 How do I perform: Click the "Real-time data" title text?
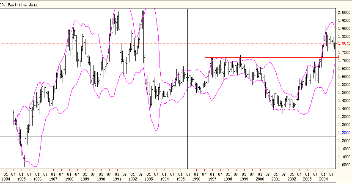[x=23, y=5]
